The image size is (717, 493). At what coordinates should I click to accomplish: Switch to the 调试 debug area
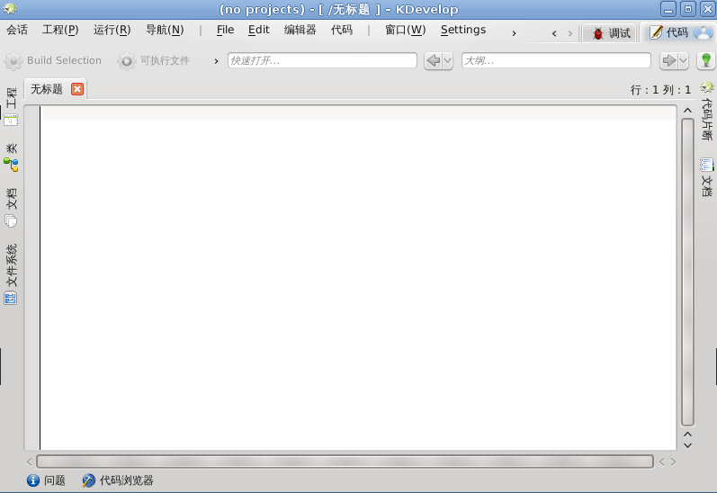click(611, 33)
